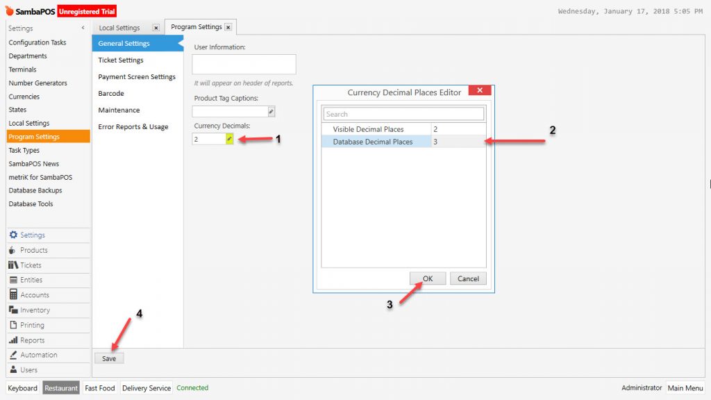Image resolution: width=711 pixels, height=400 pixels.
Task: Select the Visible Decimal Places row label
Action: click(x=368, y=129)
